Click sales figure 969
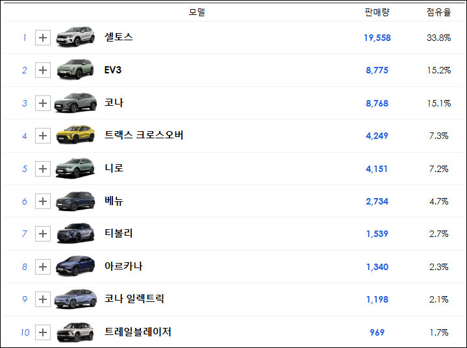 377,332
